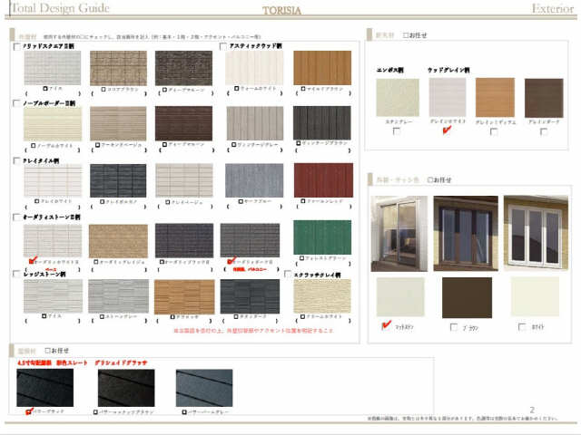
Task: Toggle お任せ checkbox in the sash color section
Action: coord(431,179)
